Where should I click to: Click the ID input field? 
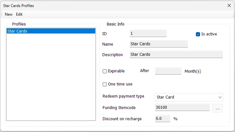148,33
